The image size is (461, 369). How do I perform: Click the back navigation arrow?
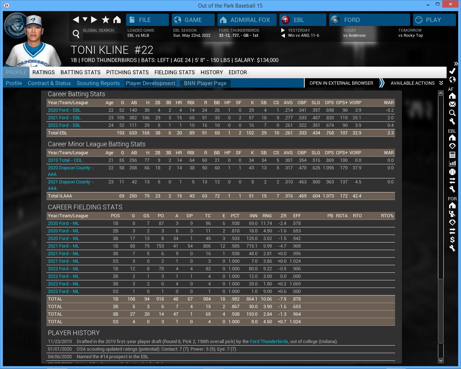[x=76, y=20]
